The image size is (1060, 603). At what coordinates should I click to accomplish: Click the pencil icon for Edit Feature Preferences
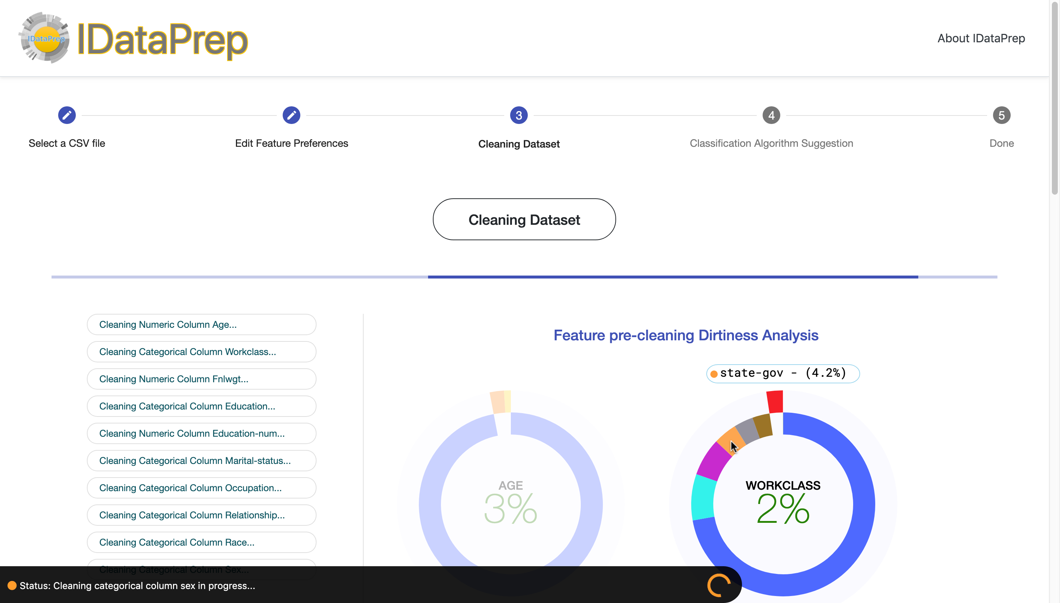point(291,115)
